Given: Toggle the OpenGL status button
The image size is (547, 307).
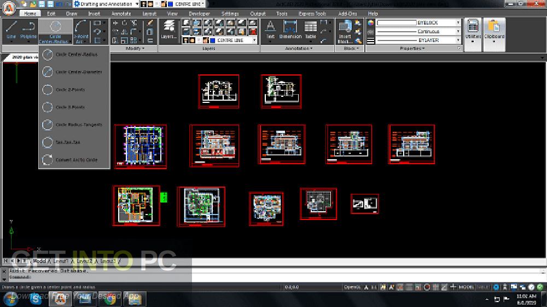Looking at the screenshot, I should tap(352, 287).
